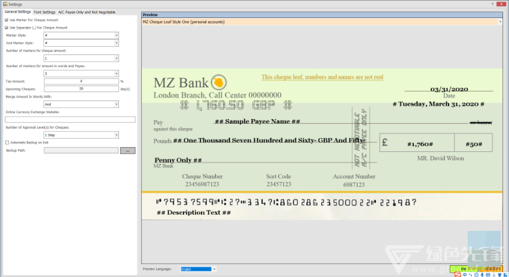
Task: Click the struck-through 'or bearer' text
Action: click(x=481, y=122)
